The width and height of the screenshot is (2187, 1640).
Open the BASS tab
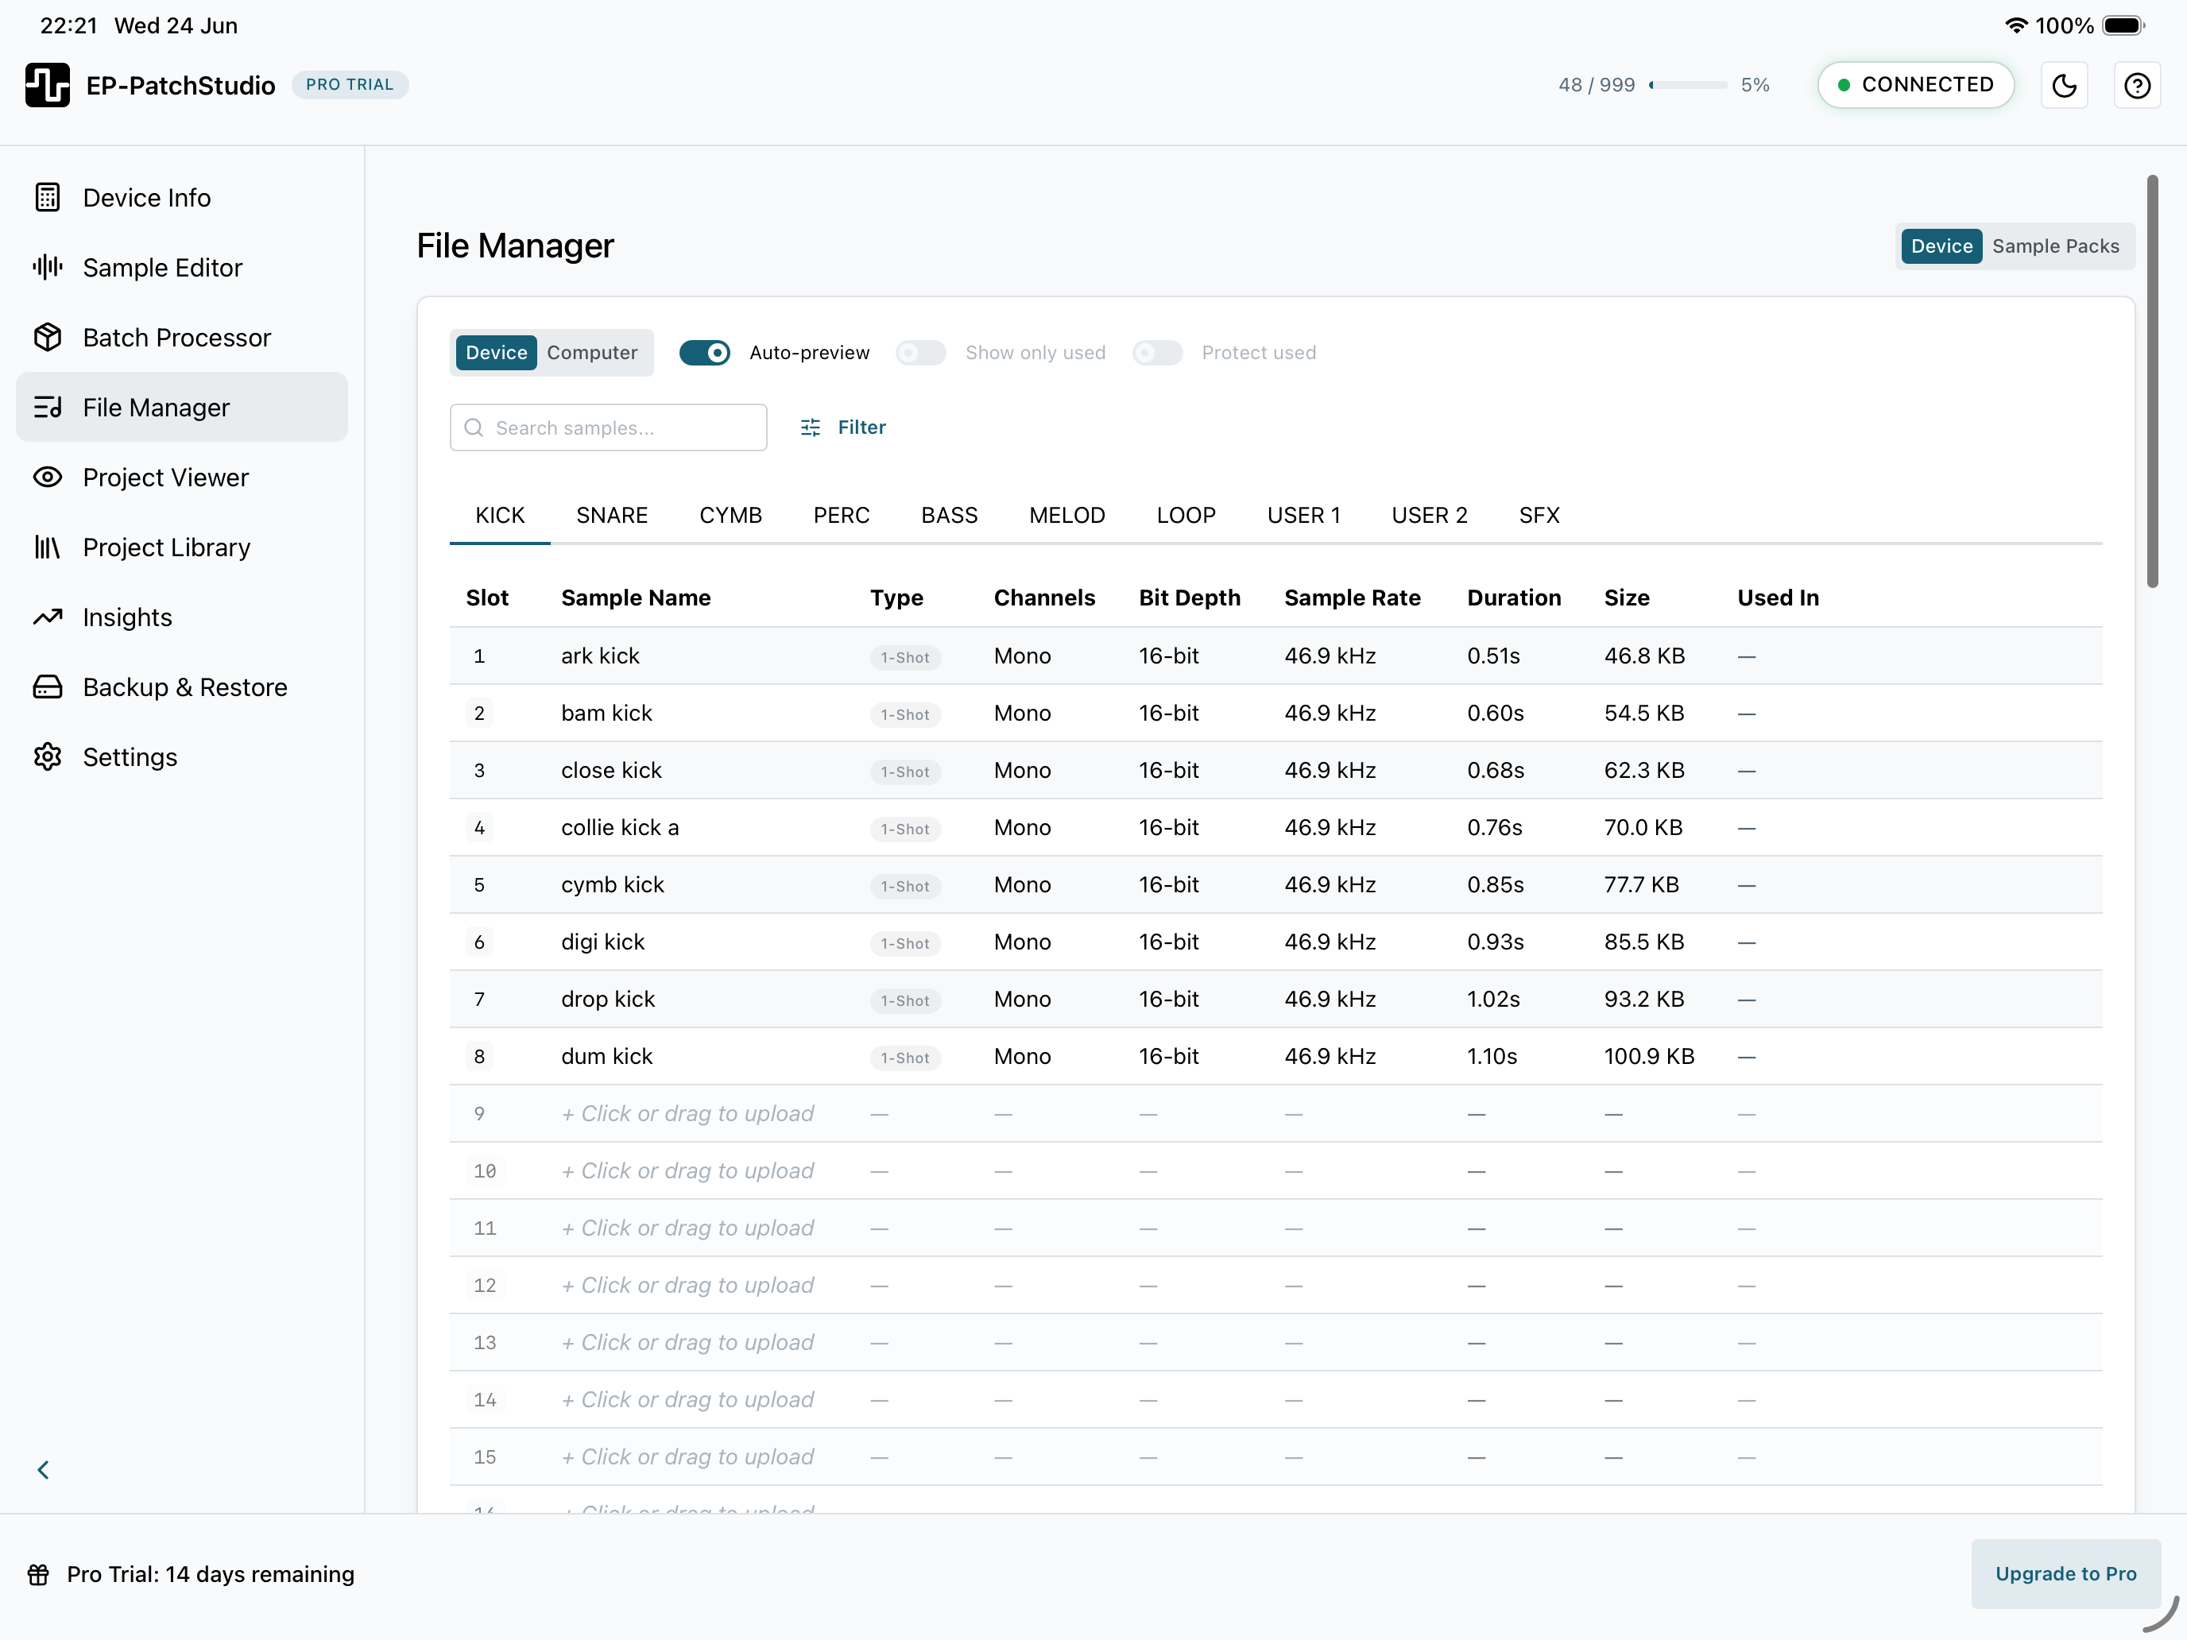(949, 515)
